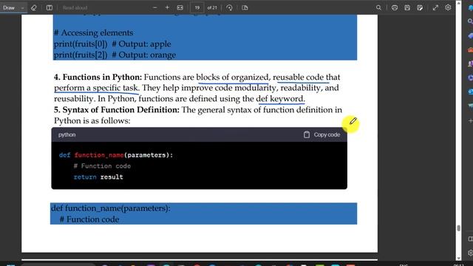Select the Erase tool
Screen dimensions: 473x266
click(33, 8)
